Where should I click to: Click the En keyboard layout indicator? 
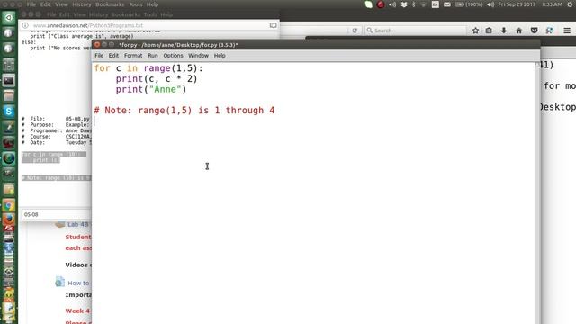435,4
